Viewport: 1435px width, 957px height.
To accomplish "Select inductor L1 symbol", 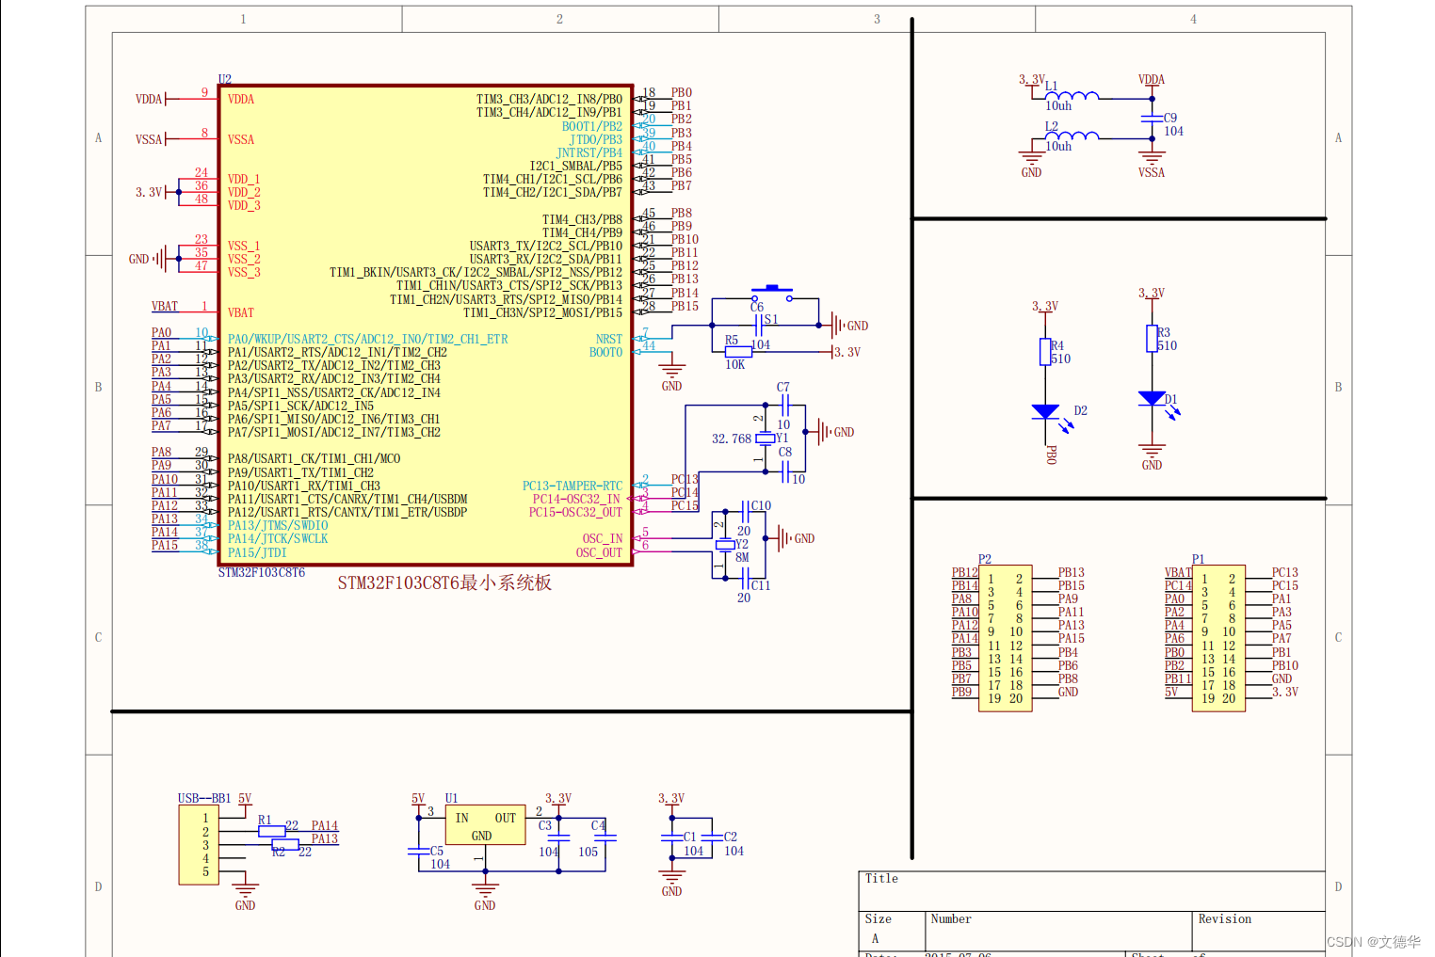I will (x=1072, y=95).
